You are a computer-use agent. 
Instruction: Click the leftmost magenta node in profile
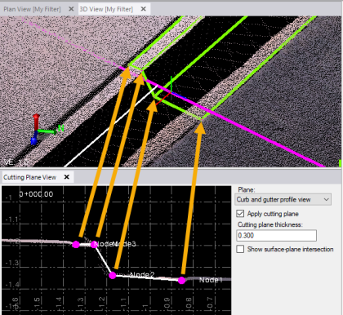76,244
